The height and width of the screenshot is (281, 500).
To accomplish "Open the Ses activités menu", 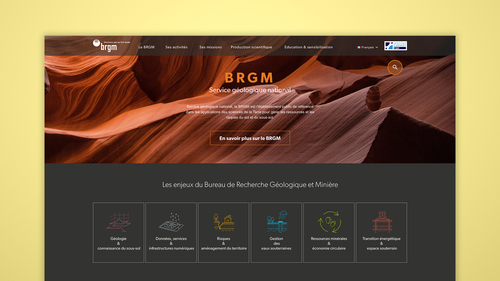I will (176, 47).
